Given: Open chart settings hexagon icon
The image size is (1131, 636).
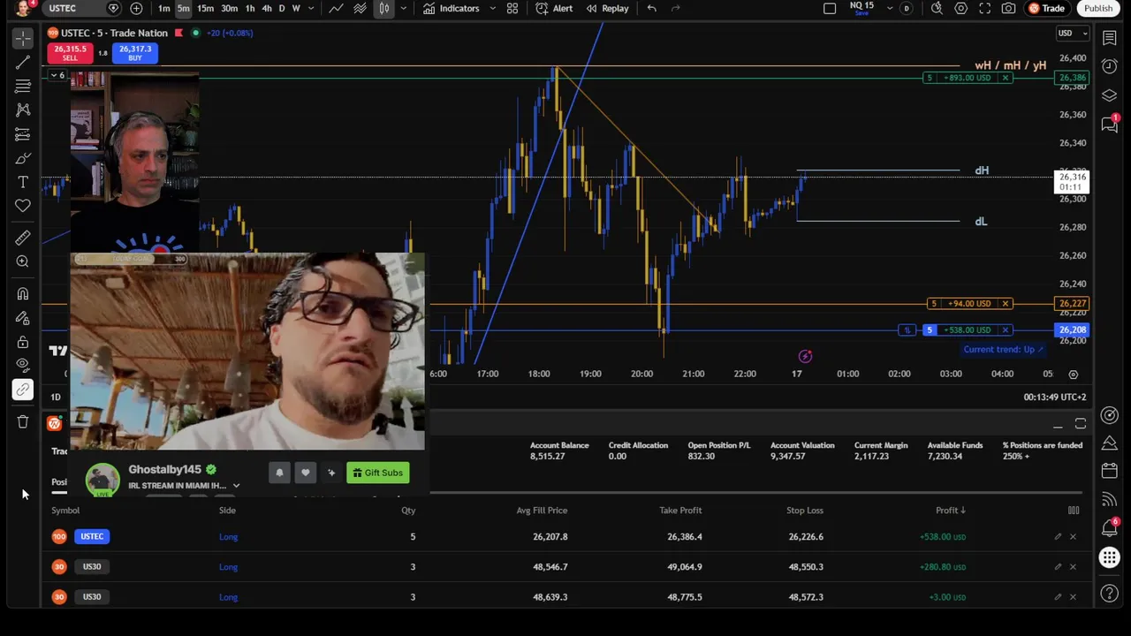Looking at the screenshot, I should tap(960, 8).
